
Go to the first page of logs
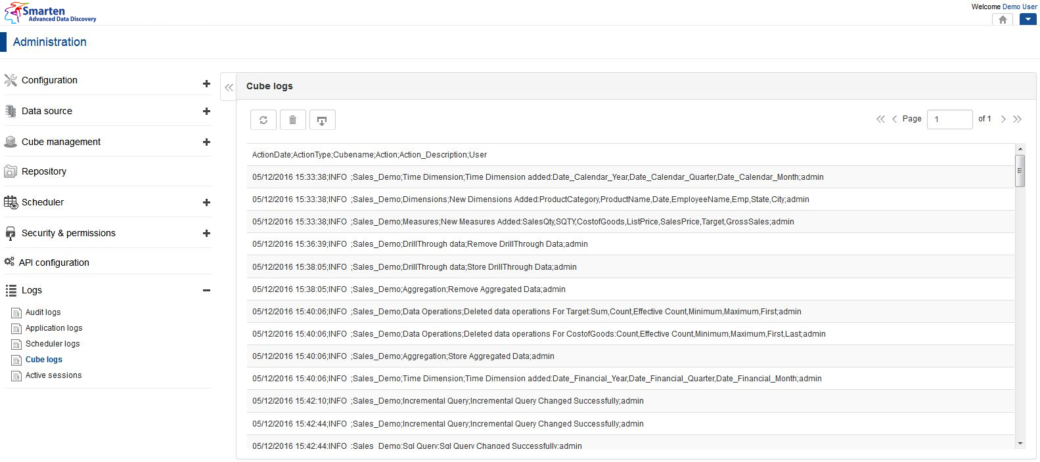coord(880,119)
